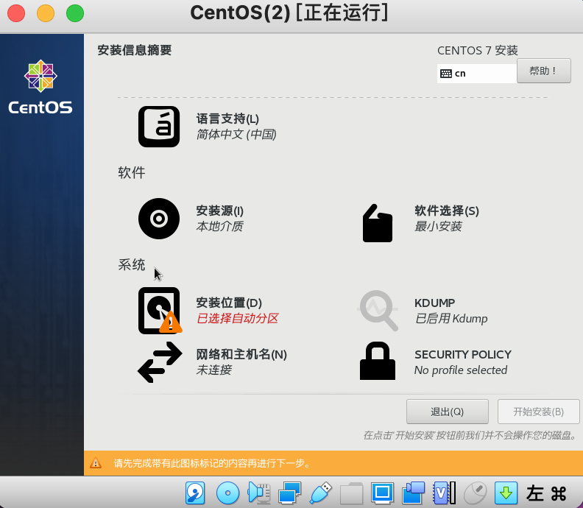Viewport: 583px width, 508px height.
Task: Open 安装源(I) installation source
Action: 220,211
